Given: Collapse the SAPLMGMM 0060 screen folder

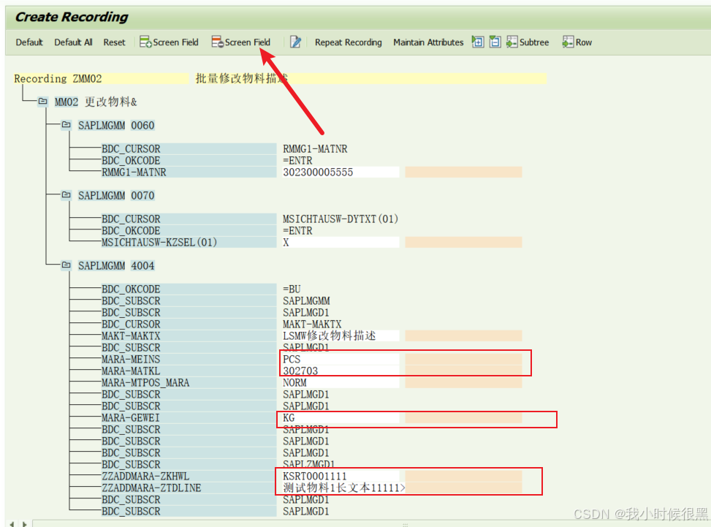Looking at the screenshot, I should coord(66,125).
